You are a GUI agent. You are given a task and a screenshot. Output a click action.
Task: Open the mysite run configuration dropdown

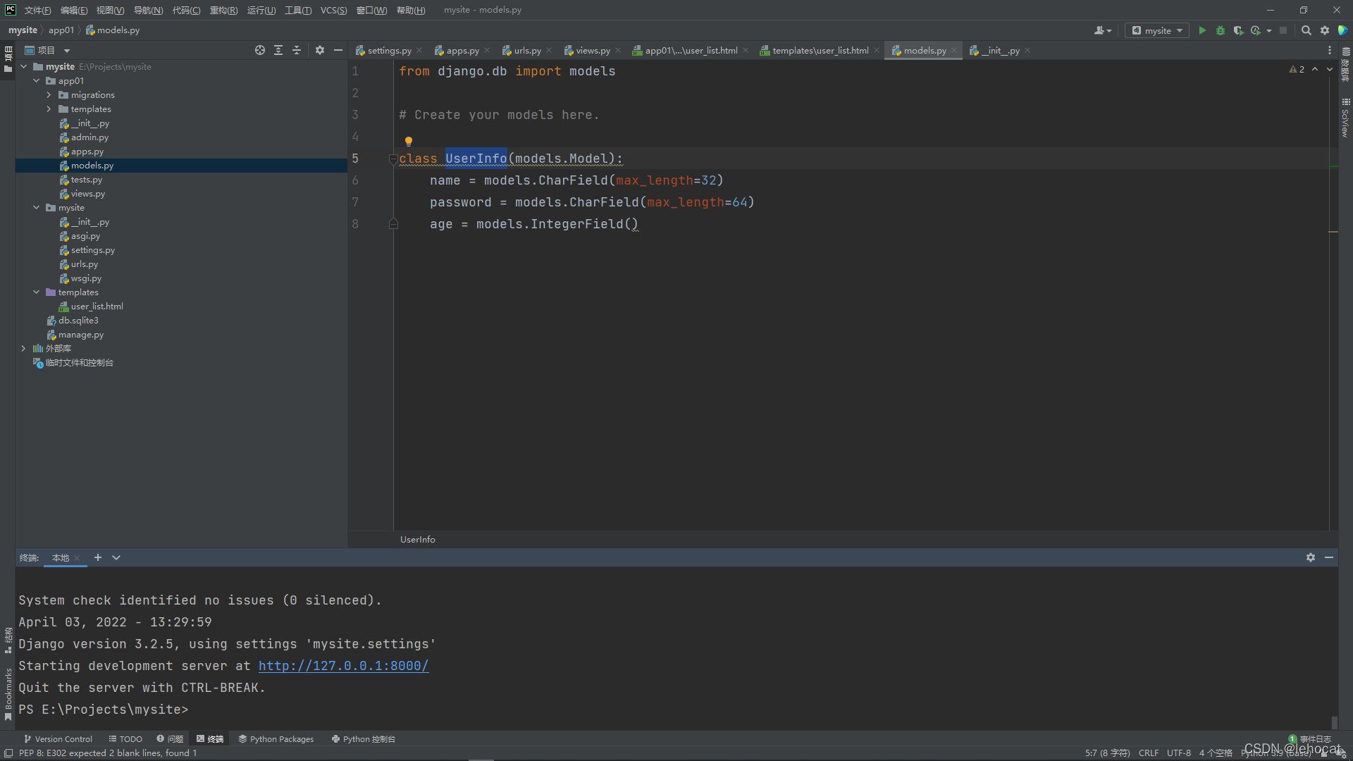point(1157,30)
